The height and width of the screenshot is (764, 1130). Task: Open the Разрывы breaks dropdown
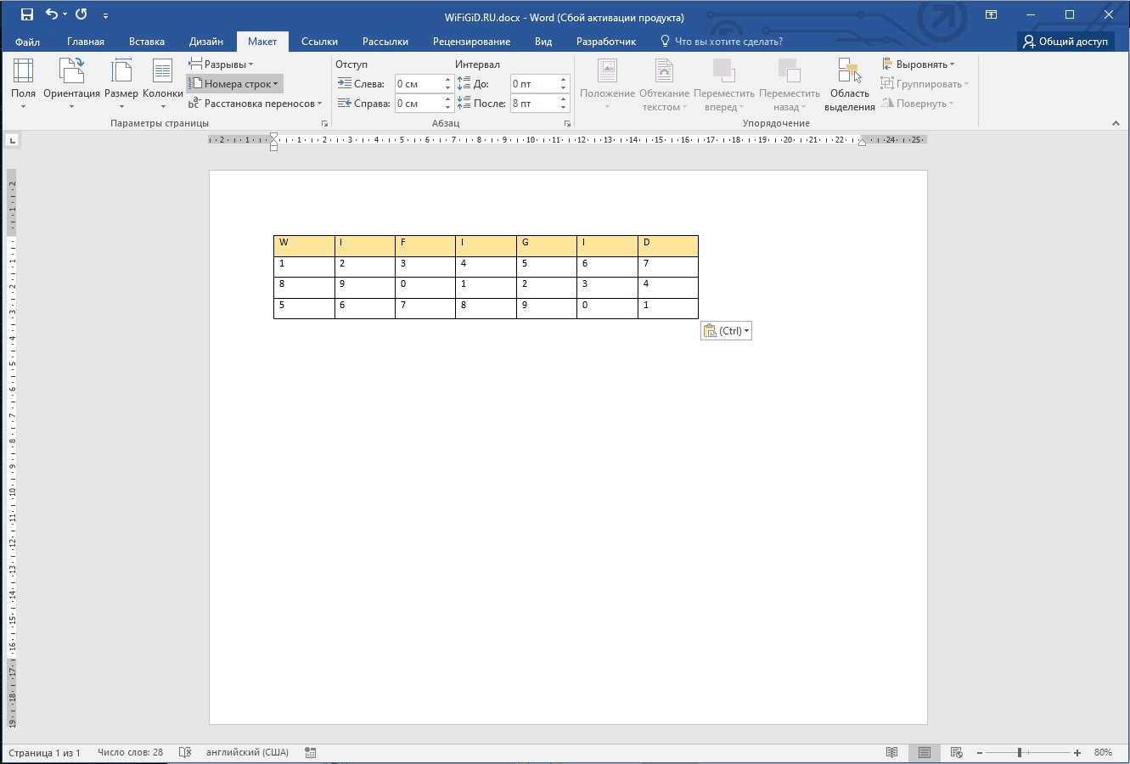click(x=221, y=65)
